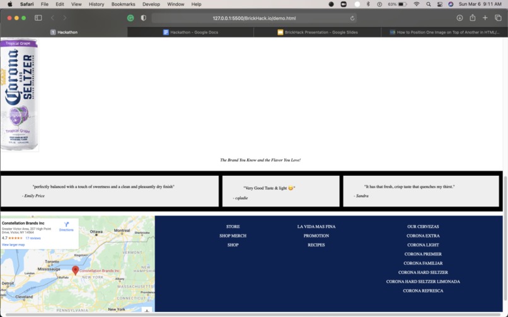
Task: Go back with the back arrow
Action: point(52,18)
